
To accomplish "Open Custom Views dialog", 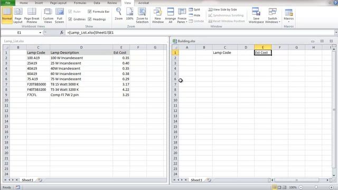I will click(x=48, y=15).
